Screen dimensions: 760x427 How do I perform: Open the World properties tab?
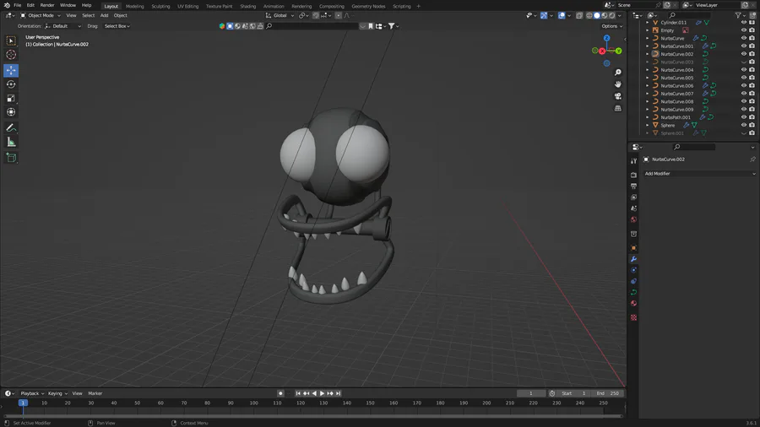(633, 219)
